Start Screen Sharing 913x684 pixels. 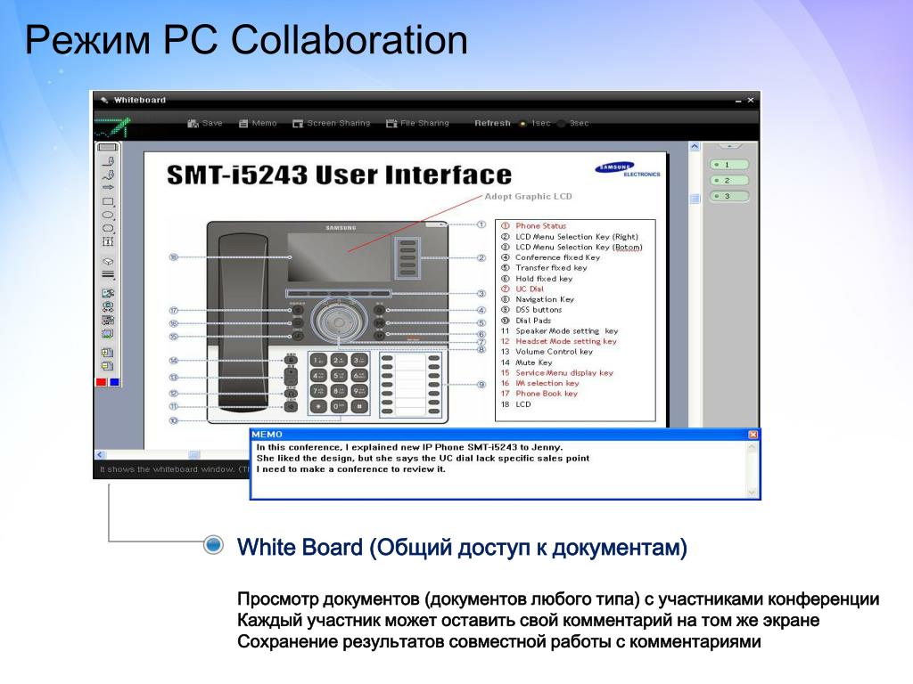click(332, 123)
